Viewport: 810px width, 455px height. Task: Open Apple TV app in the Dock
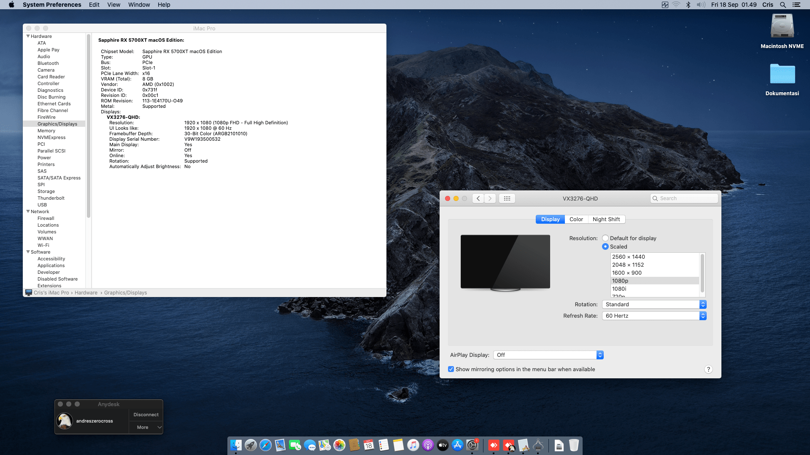[443, 445]
